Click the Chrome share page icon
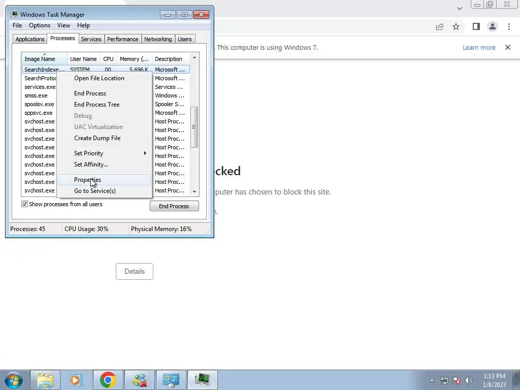Viewport: 520px width, 390px height. pos(440,27)
